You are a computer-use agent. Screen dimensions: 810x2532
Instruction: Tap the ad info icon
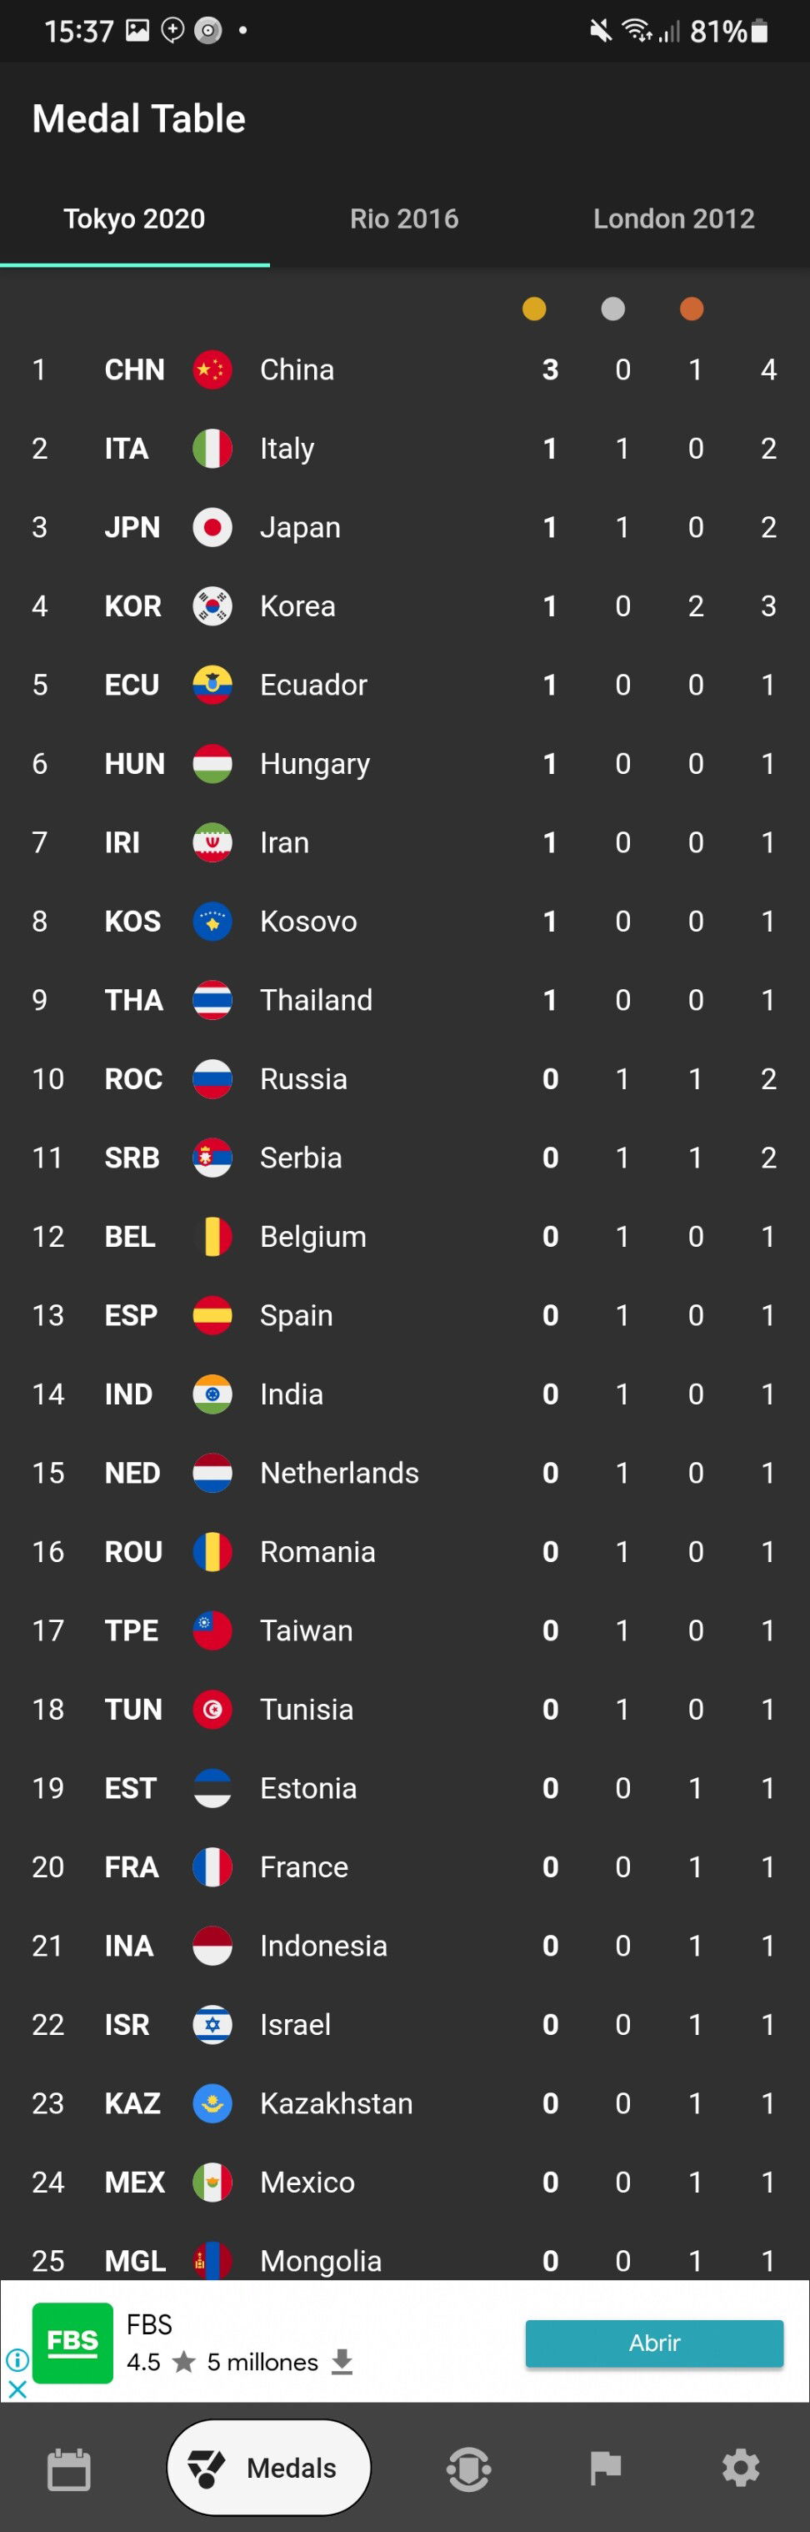point(17,2359)
